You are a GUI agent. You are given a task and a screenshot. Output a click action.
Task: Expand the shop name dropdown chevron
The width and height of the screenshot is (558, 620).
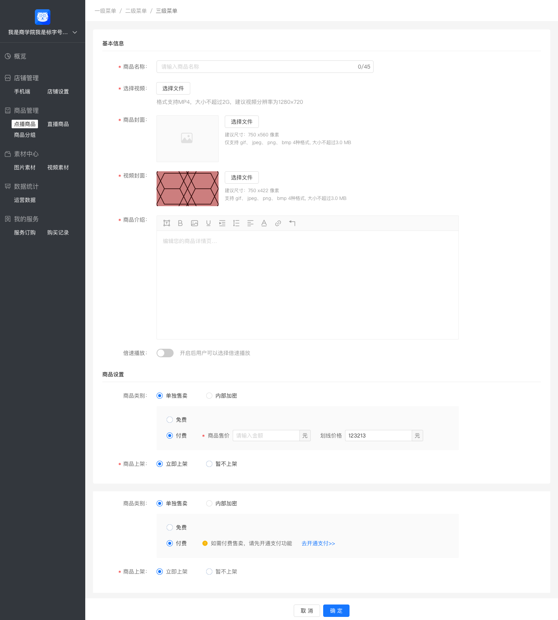[75, 32]
